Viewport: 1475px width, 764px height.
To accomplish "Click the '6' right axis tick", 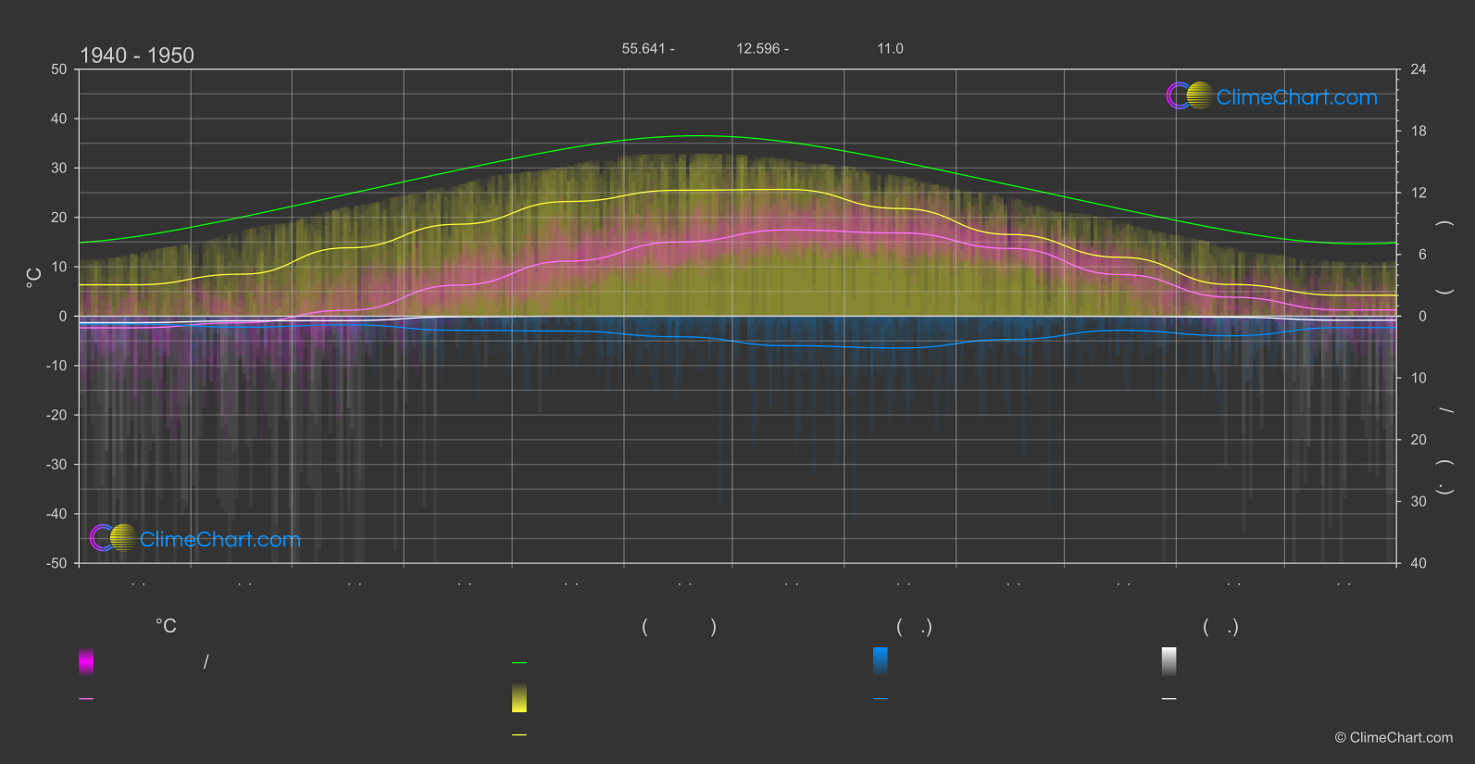I will click(x=1422, y=255).
